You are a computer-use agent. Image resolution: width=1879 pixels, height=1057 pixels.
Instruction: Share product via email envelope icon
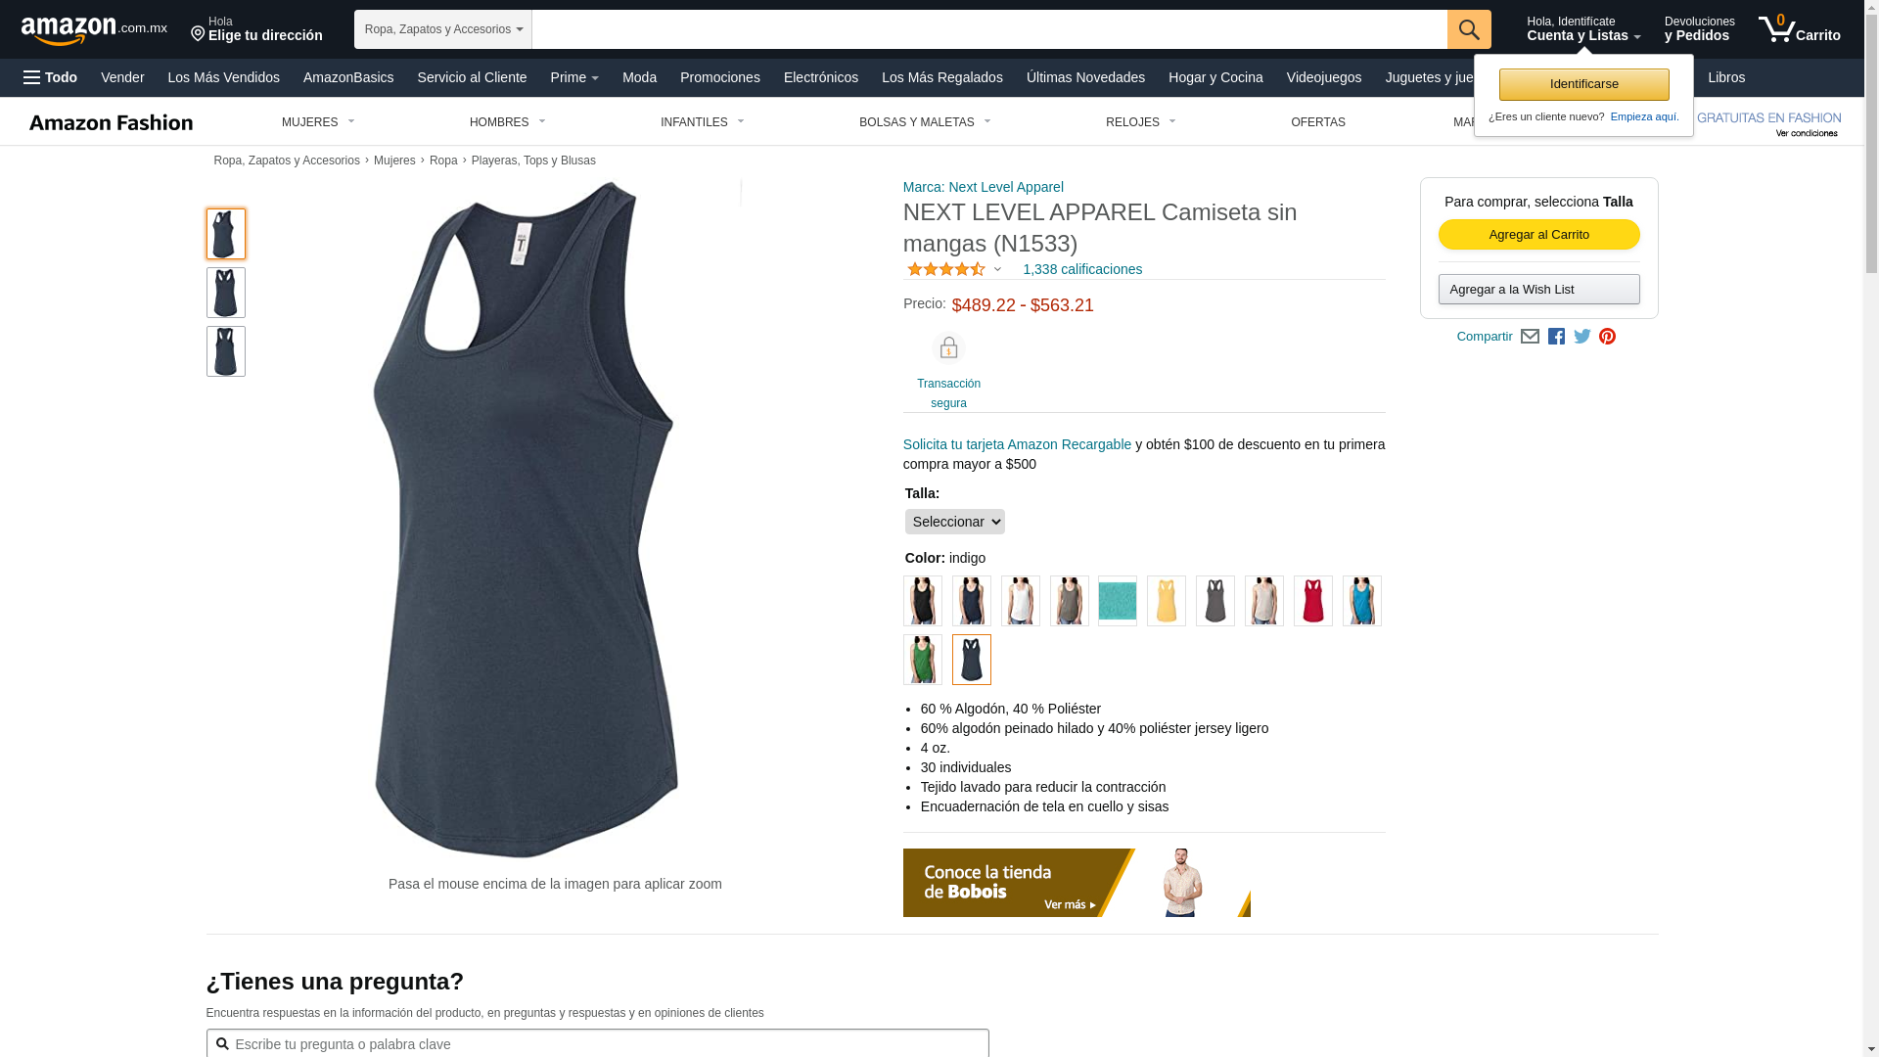(x=1530, y=337)
